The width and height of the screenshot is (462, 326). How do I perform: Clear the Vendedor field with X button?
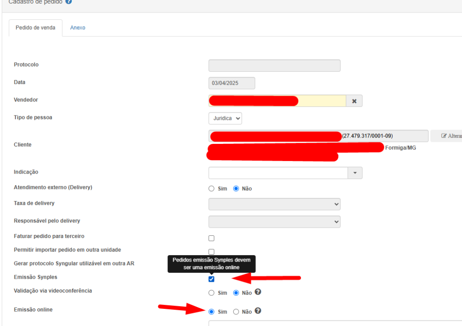[x=354, y=101]
